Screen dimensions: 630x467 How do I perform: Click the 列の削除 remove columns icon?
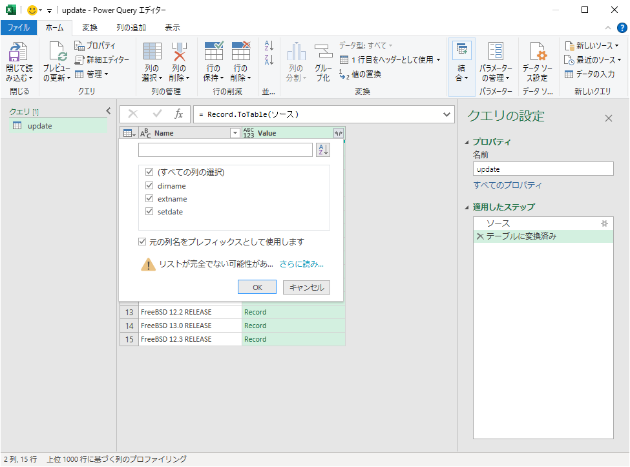pos(179,52)
